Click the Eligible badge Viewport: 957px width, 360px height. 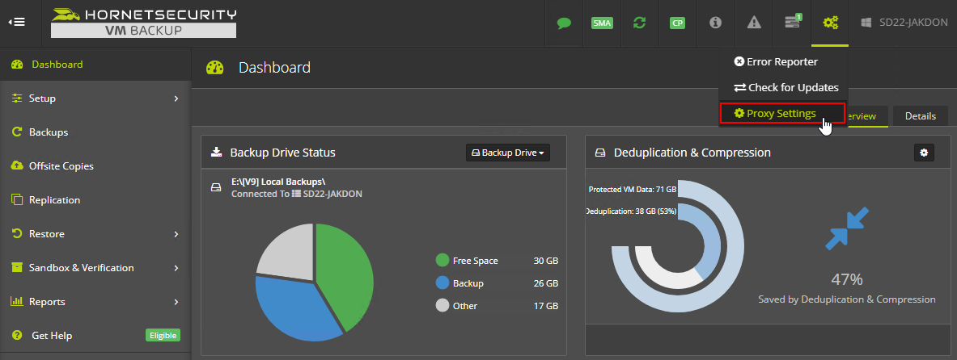pos(163,335)
